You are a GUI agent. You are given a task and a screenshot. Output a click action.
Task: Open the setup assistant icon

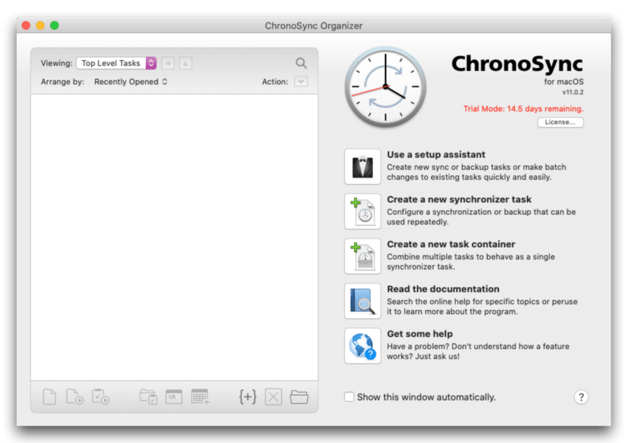(x=362, y=166)
